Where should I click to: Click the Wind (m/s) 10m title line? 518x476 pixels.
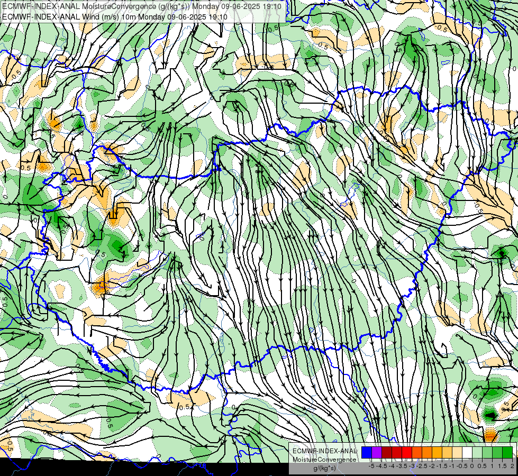point(115,16)
